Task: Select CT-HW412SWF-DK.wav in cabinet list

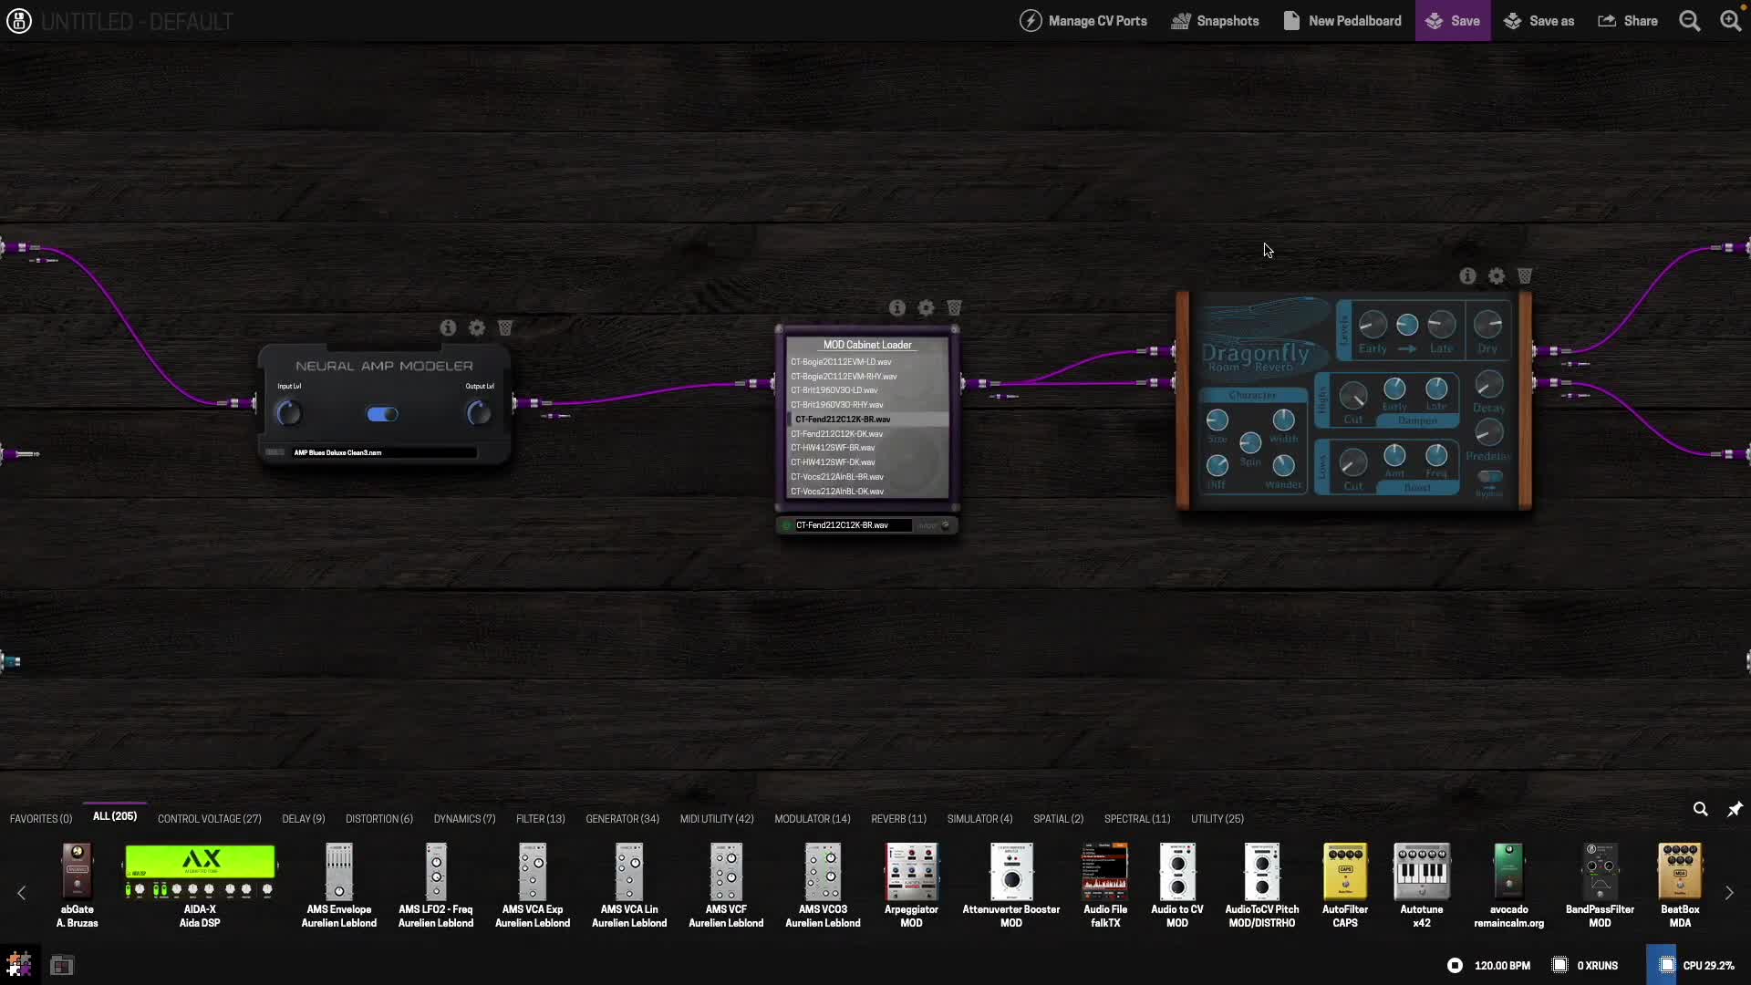Action: pos(866,462)
